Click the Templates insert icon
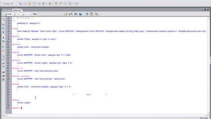This screenshot has width=211, height=119. click(70, 4)
